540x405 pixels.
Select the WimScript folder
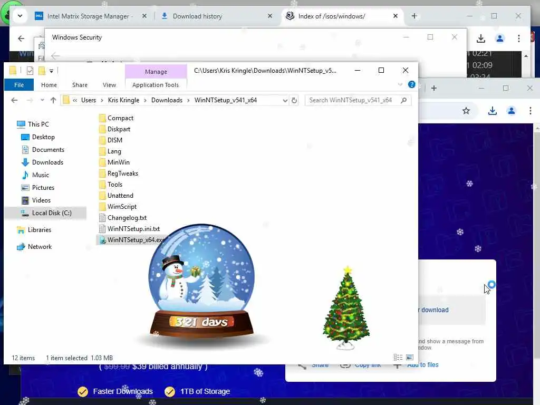point(118,206)
